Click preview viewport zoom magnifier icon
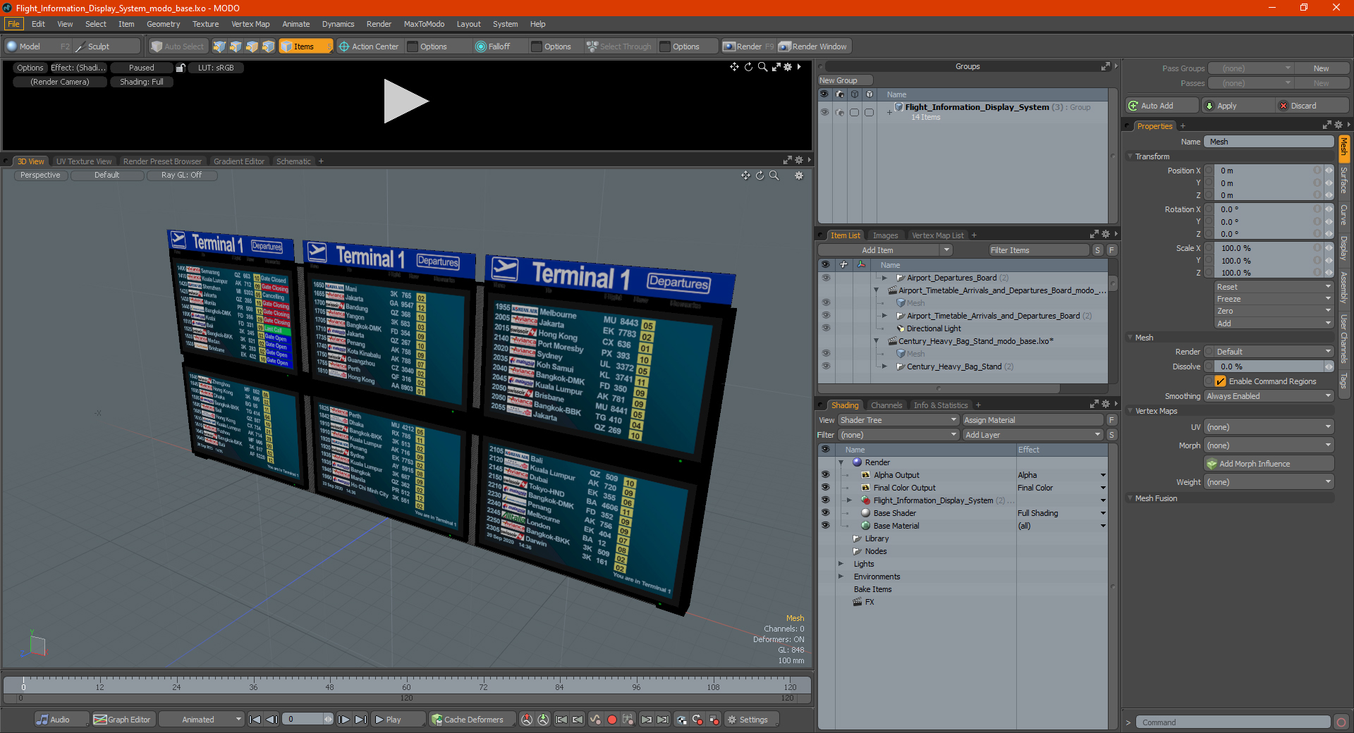This screenshot has width=1354, height=733. [762, 67]
